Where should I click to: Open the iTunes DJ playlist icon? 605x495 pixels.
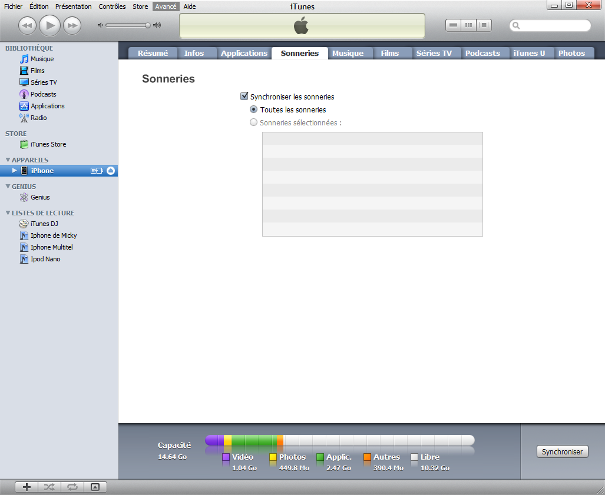[x=24, y=224]
